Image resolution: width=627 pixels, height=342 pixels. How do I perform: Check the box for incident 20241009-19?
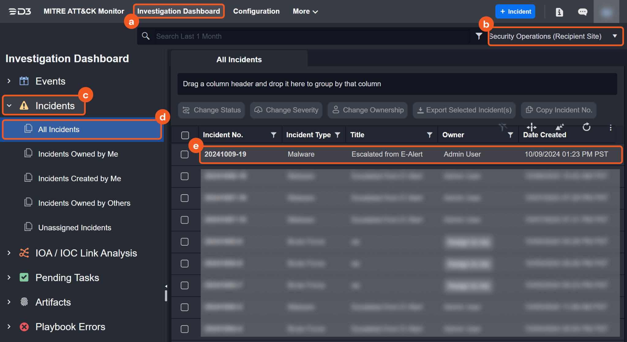(185, 154)
